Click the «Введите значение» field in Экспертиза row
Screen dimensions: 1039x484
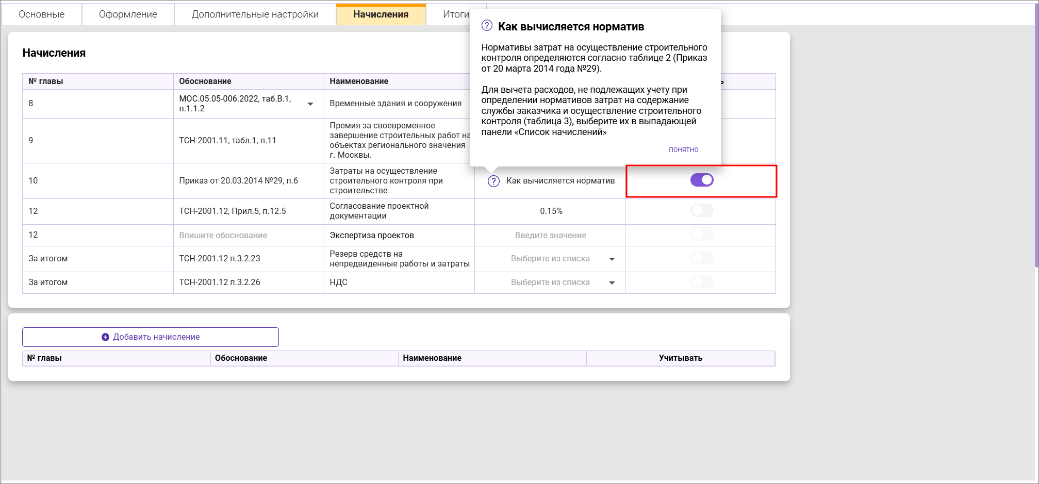tap(550, 235)
